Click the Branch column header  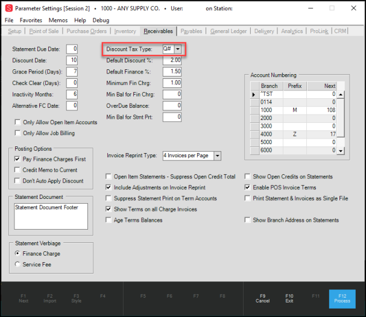pyautogui.click(x=271, y=86)
